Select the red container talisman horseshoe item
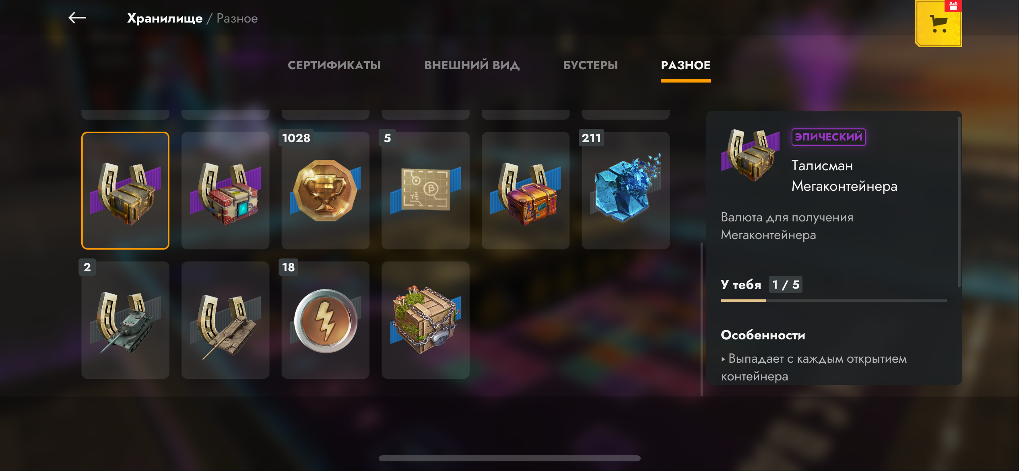1019x471 pixels. 225,190
